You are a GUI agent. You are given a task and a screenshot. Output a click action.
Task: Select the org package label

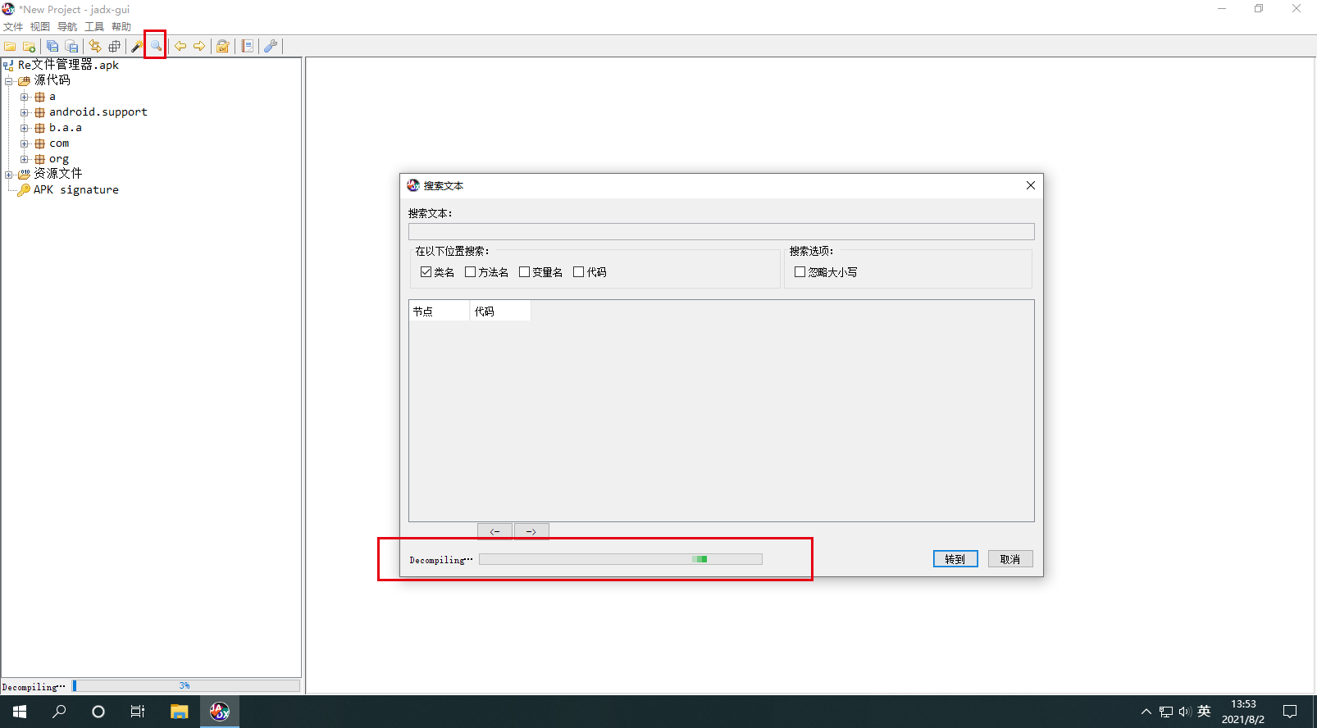point(59,159)
